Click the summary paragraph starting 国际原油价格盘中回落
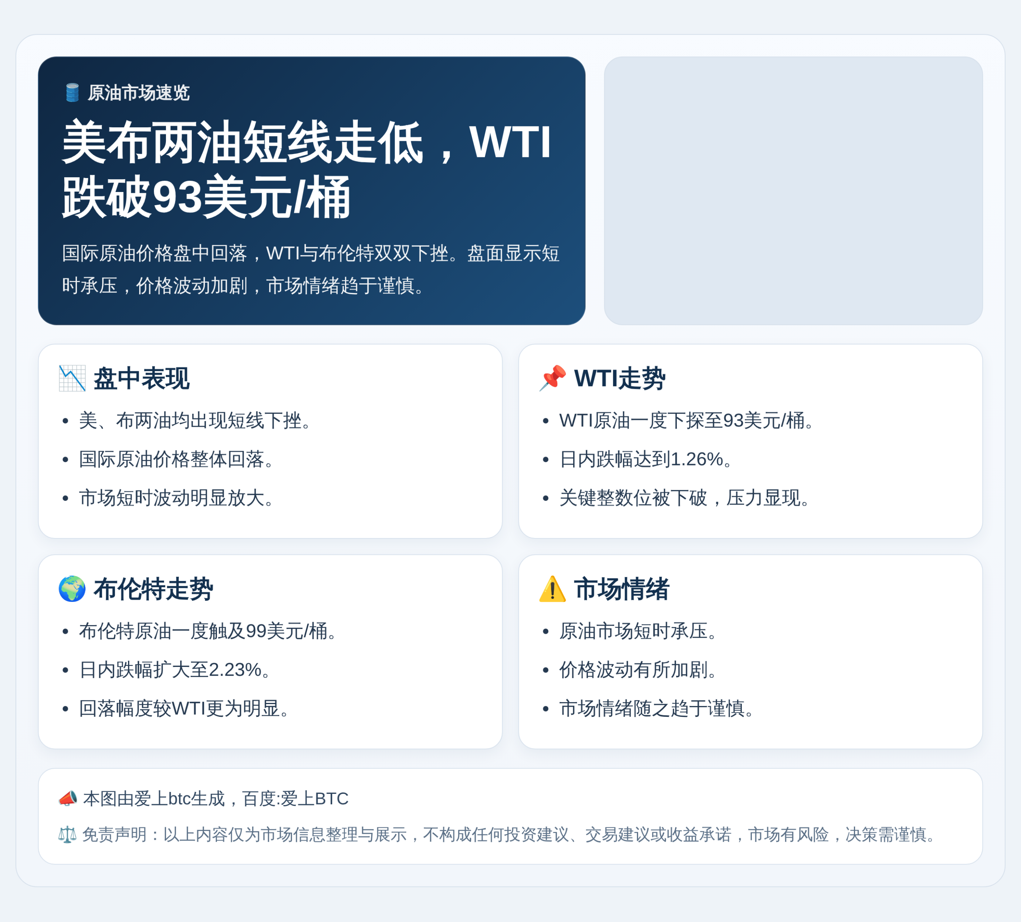This screenshot has height=922, width=1021. [x=311, y=269]
